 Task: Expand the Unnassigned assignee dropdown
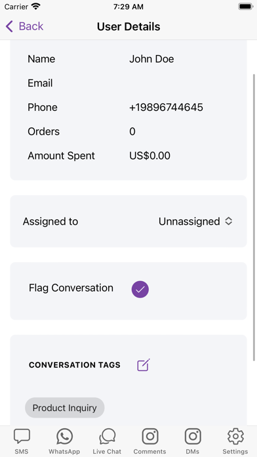pos(195,221)
